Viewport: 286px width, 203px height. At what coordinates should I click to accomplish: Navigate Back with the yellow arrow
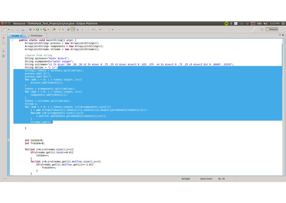coord(109,29)
